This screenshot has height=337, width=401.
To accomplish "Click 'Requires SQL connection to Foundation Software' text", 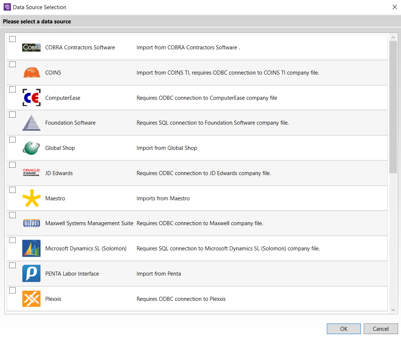I will (213, 123).
